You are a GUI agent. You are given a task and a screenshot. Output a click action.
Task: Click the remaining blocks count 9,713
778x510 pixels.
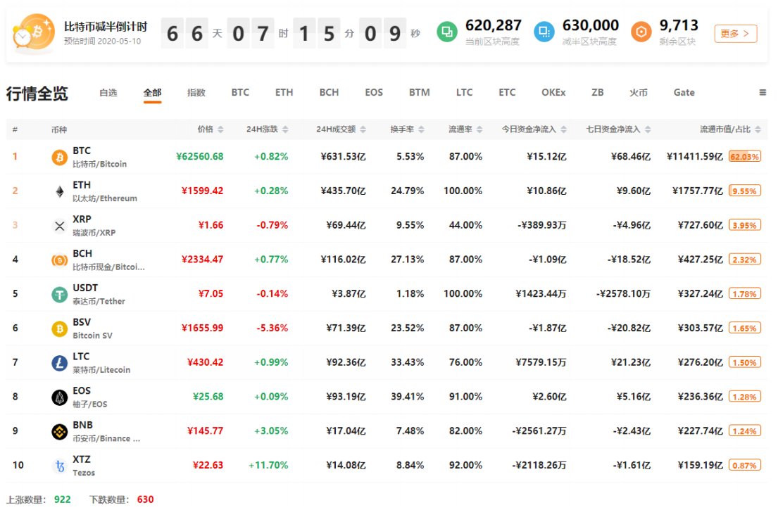(679, 26)
